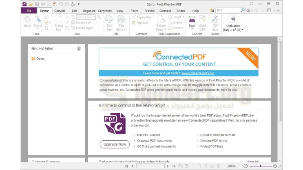Click the zoom out magnifier in ribbon
This screenshot has width=303, height=170.
coord(73,17)
